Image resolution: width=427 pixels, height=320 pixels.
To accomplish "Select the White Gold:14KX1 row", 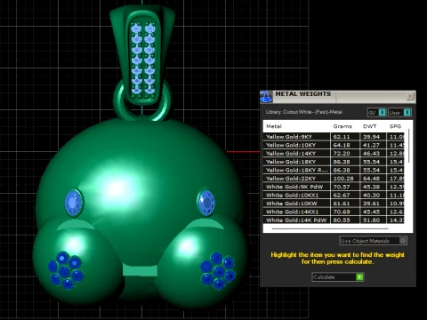I will (334, 212).
